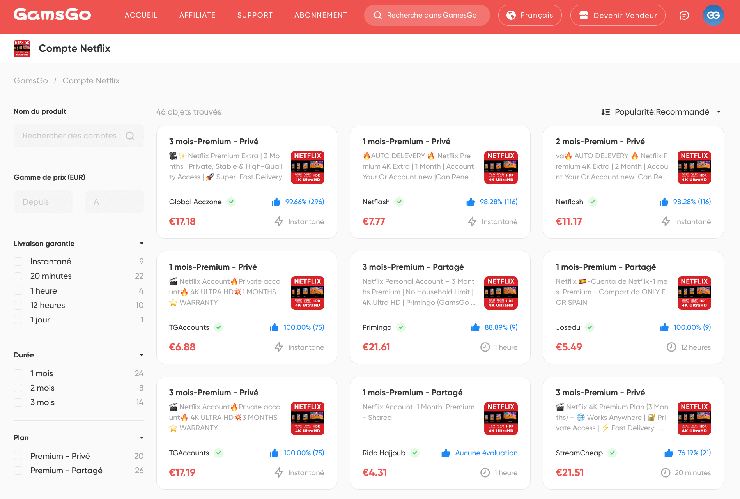Screen dimensions: 740x499
Task: Click the GamsGo logo
Action: coord(52,14)
